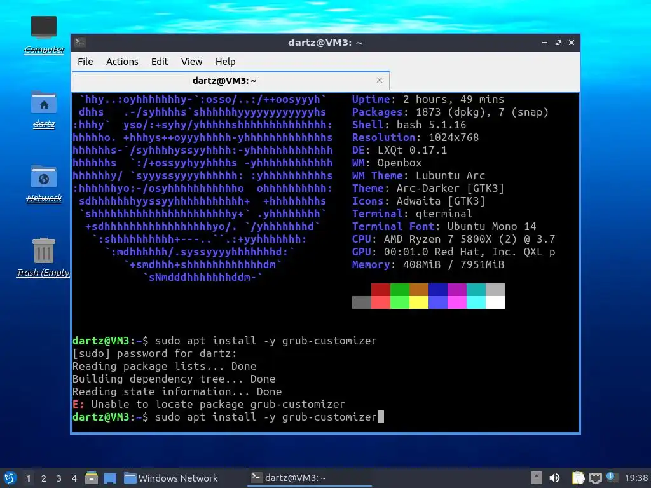Screen dimensions: 651x488
Task: Open the volume control tray icon
Action: pyautogui.click(x=554, y=478)
